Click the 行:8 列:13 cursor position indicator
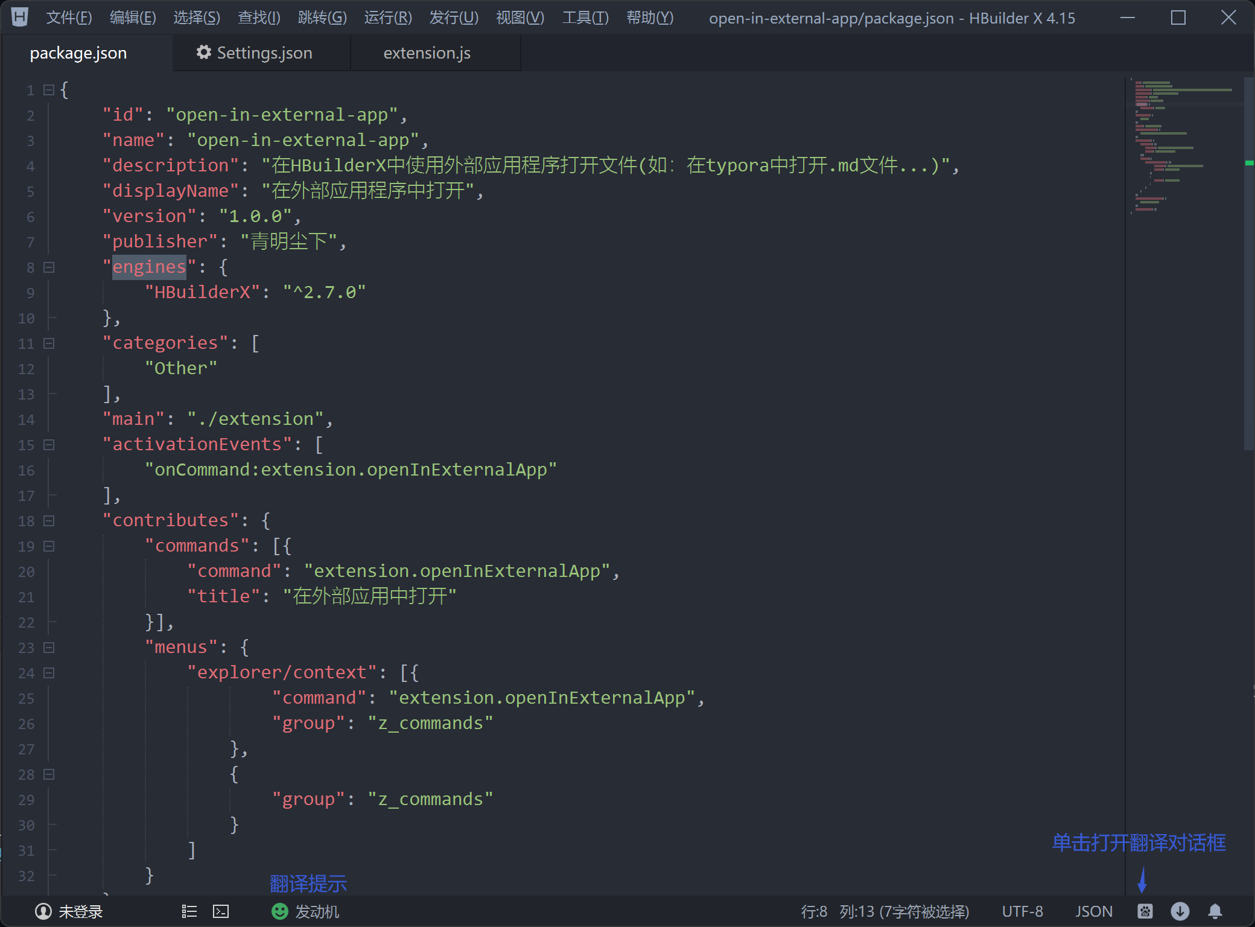Viewport: 1255px width, 927px height. (x=885, y=911)
